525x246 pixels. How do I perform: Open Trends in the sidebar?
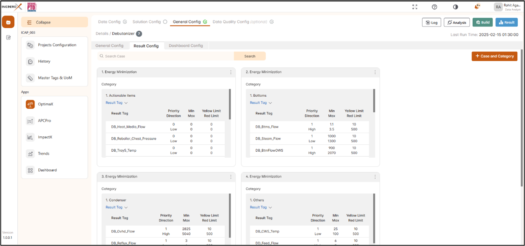pos(44,154)
